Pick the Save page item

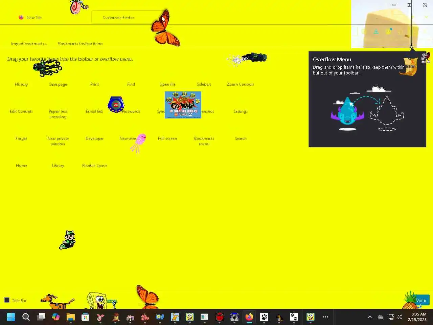(x=58, y=84)
